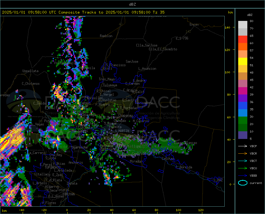Click the Clla.SanJose map label
This screenshot has width=265, height=214.
(x=147, y=45)
